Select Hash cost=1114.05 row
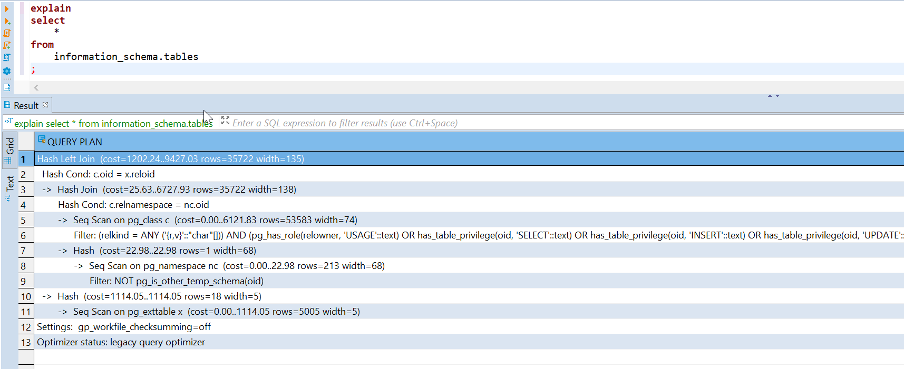This screenshot has width=904, height=369. (469, 296)
